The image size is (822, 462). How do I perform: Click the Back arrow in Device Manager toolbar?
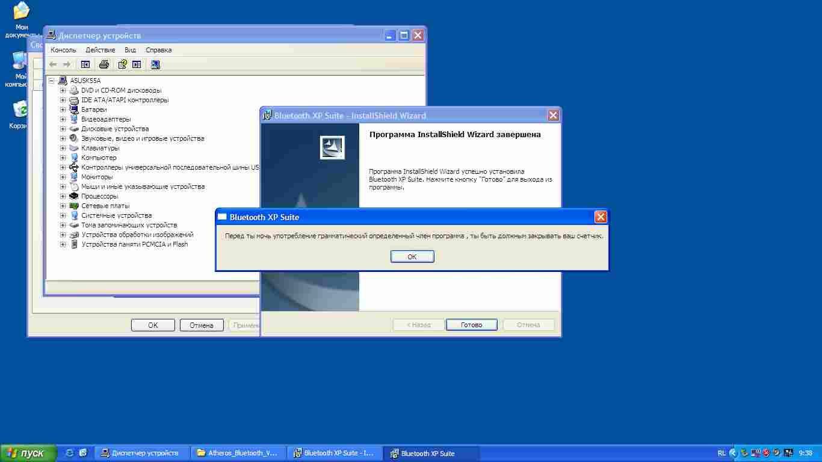(53, 64)
